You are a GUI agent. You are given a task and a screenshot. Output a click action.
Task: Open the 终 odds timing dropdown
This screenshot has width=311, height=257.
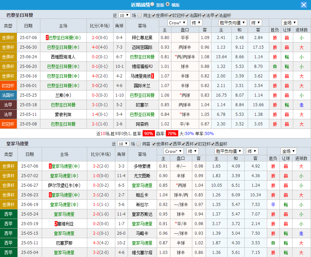coord(196,22)
